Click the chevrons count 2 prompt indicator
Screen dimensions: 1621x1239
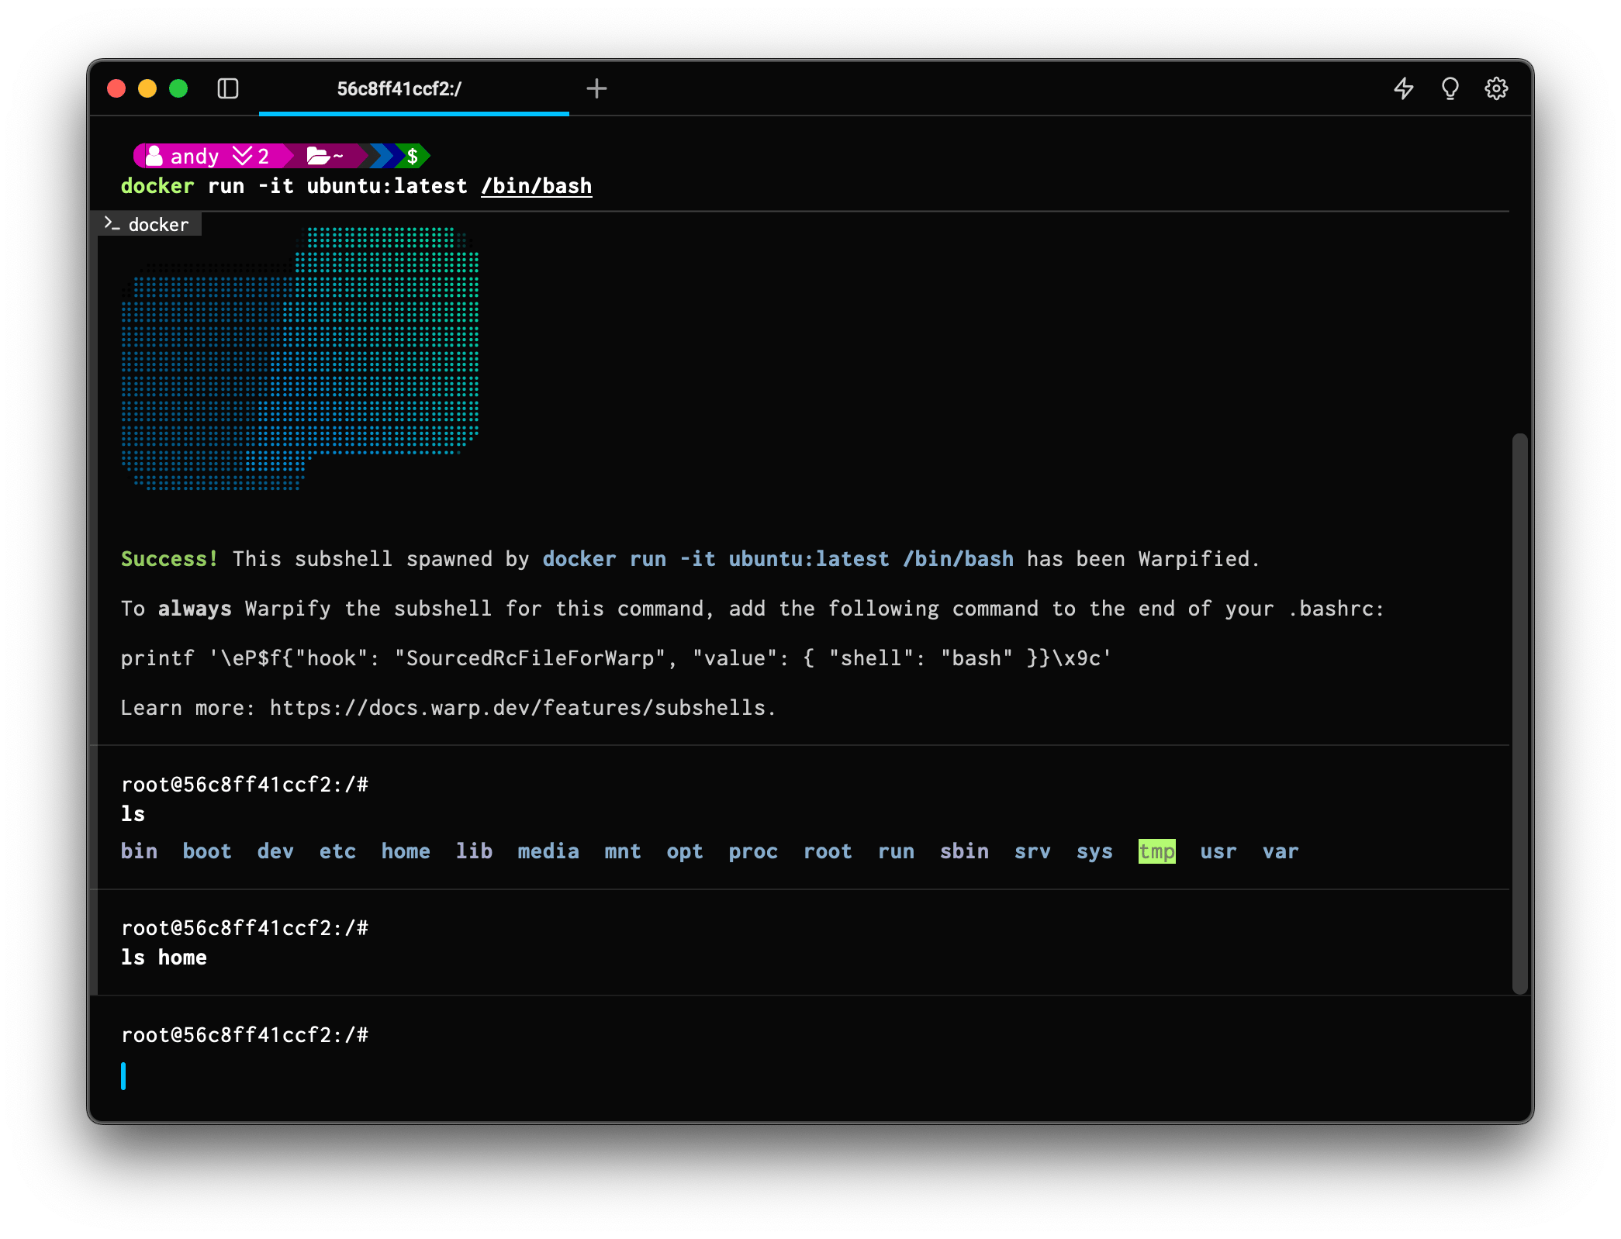[251, 157]
